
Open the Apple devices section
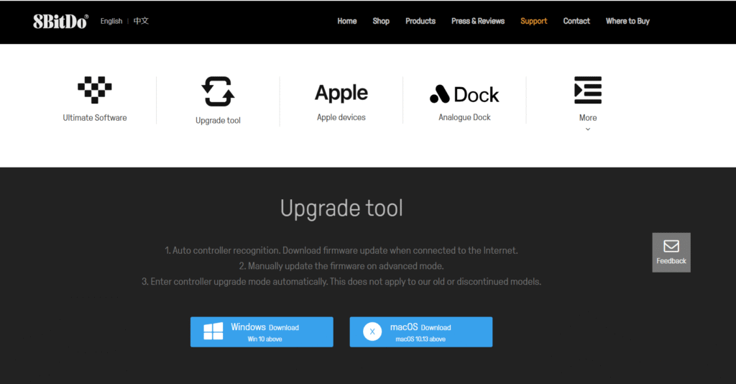pyautogui.click(x=341, y=117)
